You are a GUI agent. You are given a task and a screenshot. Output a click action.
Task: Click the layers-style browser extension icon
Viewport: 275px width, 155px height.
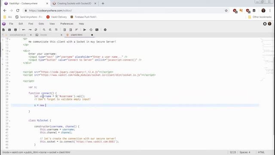tap(254, 10)
